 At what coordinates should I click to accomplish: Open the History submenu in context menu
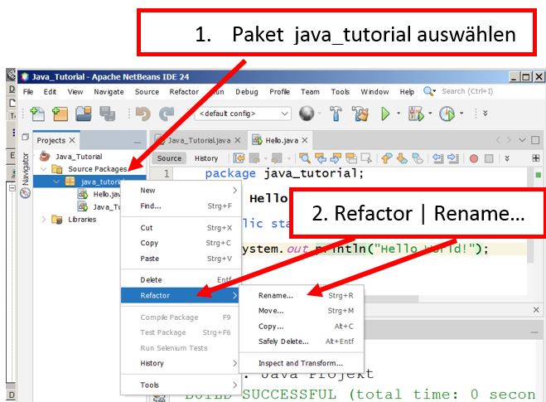coord(181,363)
